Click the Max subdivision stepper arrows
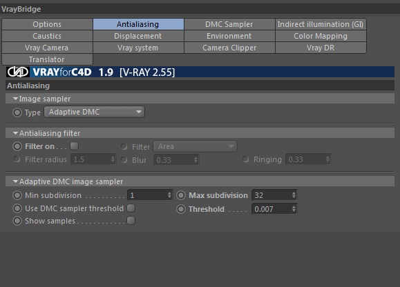The height and width of the screenshot is (287, 400). (294, 195)
